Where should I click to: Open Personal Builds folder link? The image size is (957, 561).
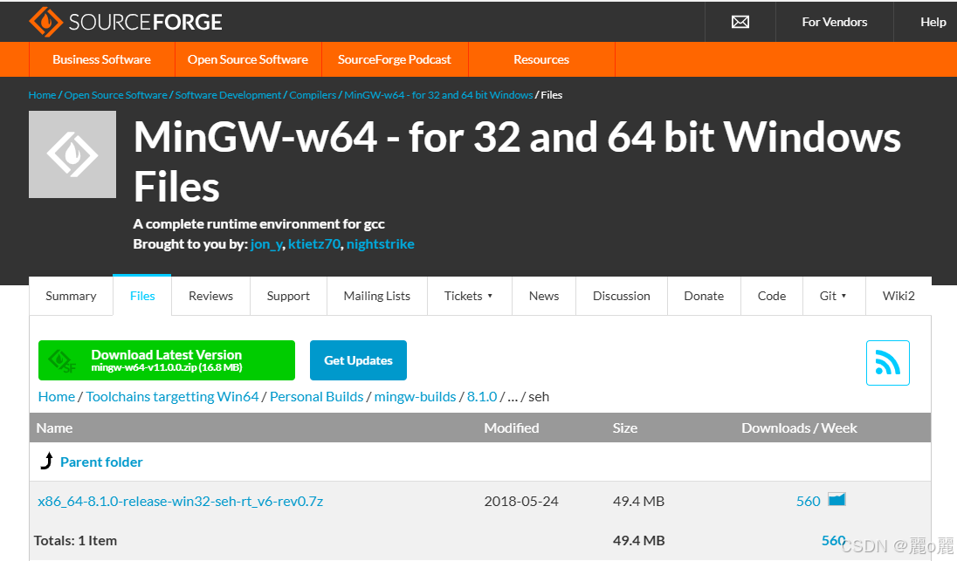[316, 396]
